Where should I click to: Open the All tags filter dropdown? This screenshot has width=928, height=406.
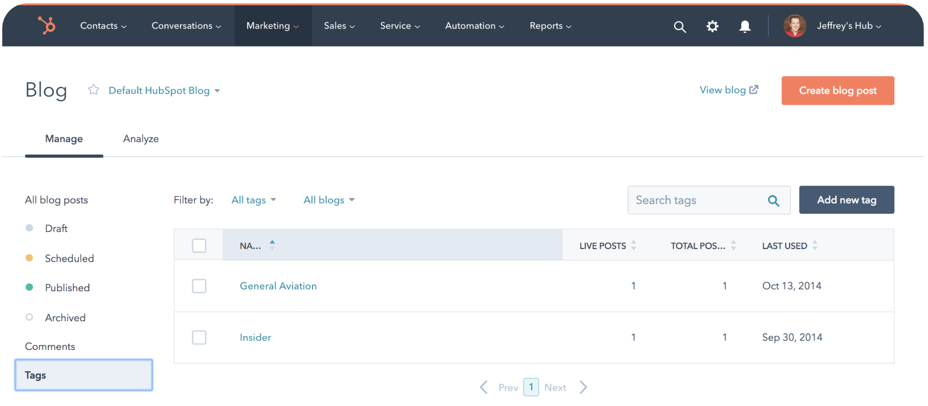click(253, 200)
